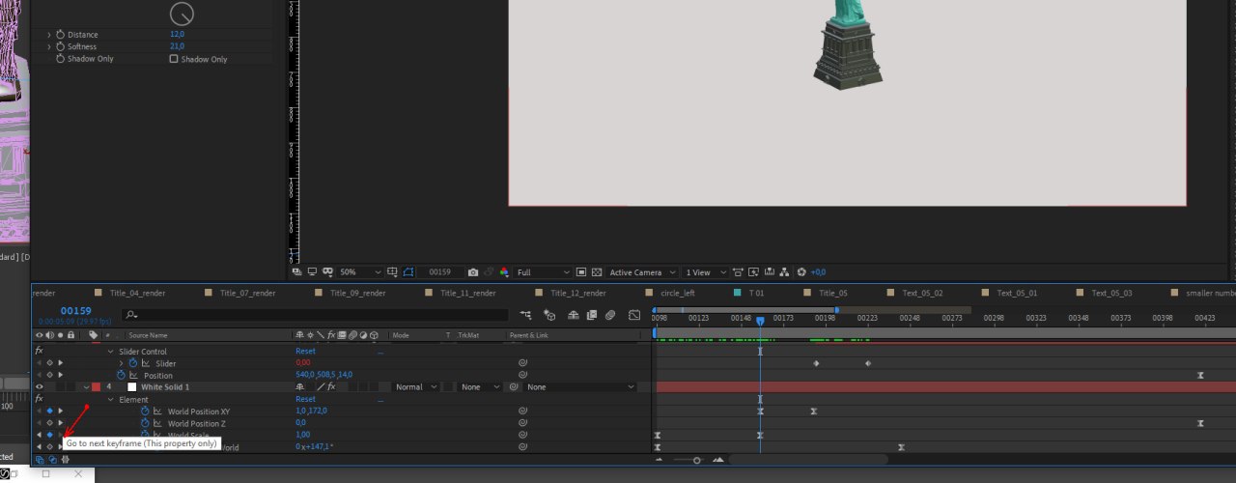Image resolution: width=1236 pixels, height=483 pixels.
Task: Toggle pixel aspect ratio correction
Action: [738, 272]
